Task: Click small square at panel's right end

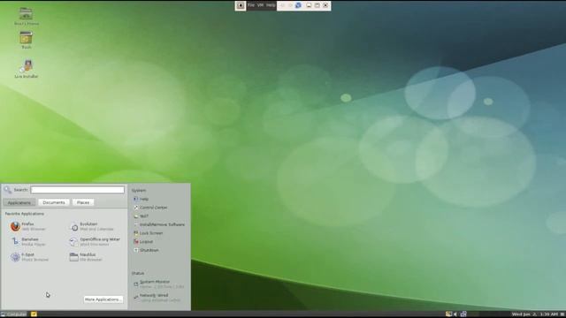Action: 562,314
